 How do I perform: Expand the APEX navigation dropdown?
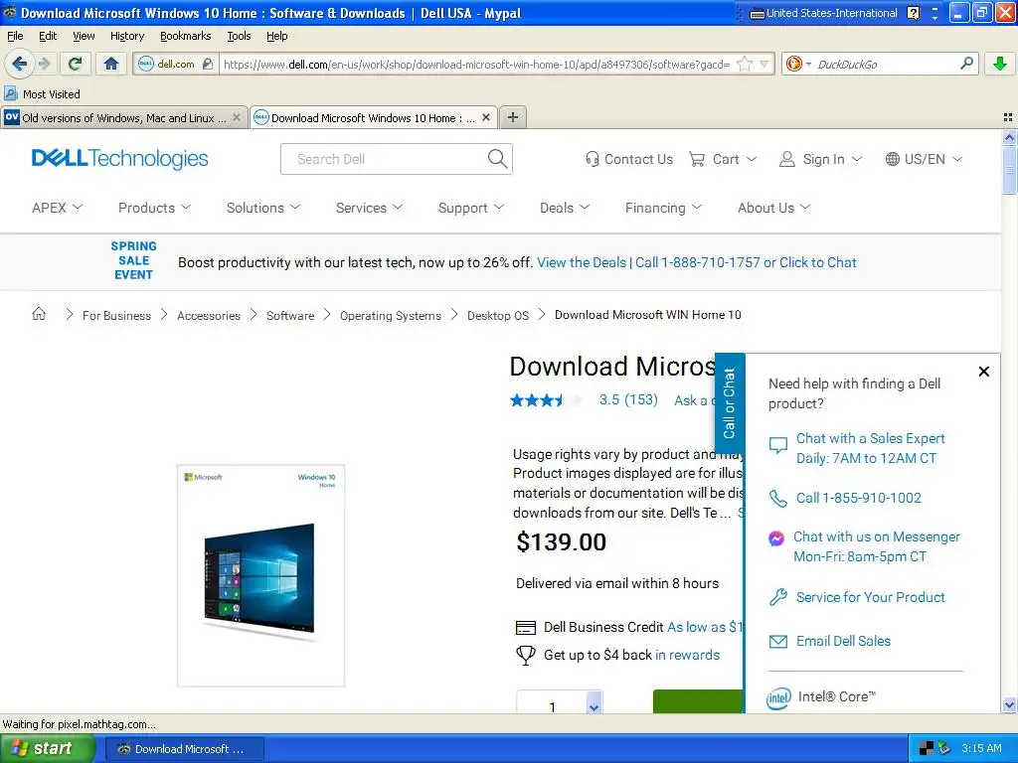tap(57, 208)
